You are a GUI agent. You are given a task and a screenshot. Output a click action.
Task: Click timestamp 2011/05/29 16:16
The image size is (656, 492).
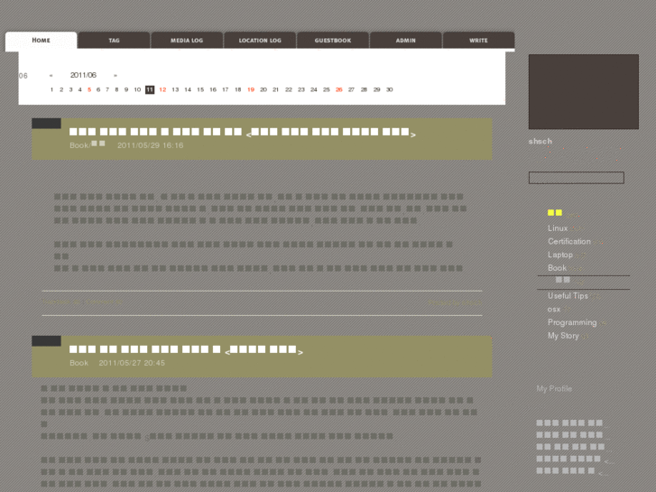150,145
